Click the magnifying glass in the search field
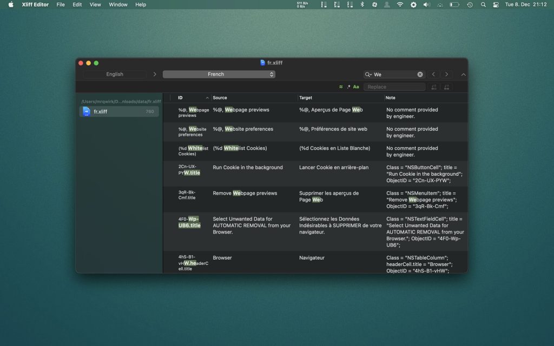 click(x=368, y=74)
